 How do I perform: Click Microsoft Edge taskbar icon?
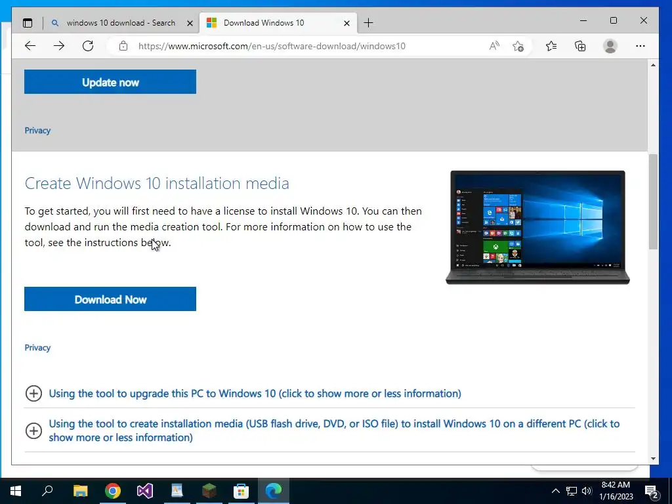[274, 491]
